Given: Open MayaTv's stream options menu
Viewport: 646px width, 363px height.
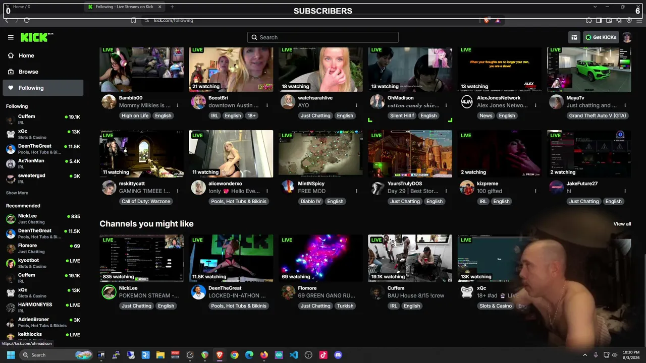Looking at the screenshot, I should click(625, 105).
